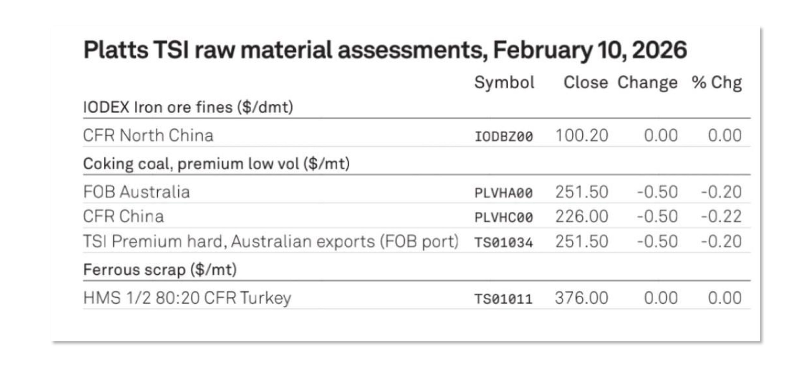
Task: Click the PLVHA00 symbol code
Action: (x=504, y=193)
